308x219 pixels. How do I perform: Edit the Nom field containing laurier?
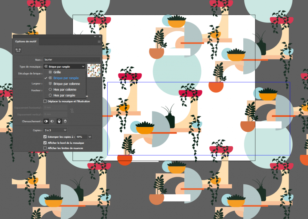pyautogui.click(x=72, y=60)
